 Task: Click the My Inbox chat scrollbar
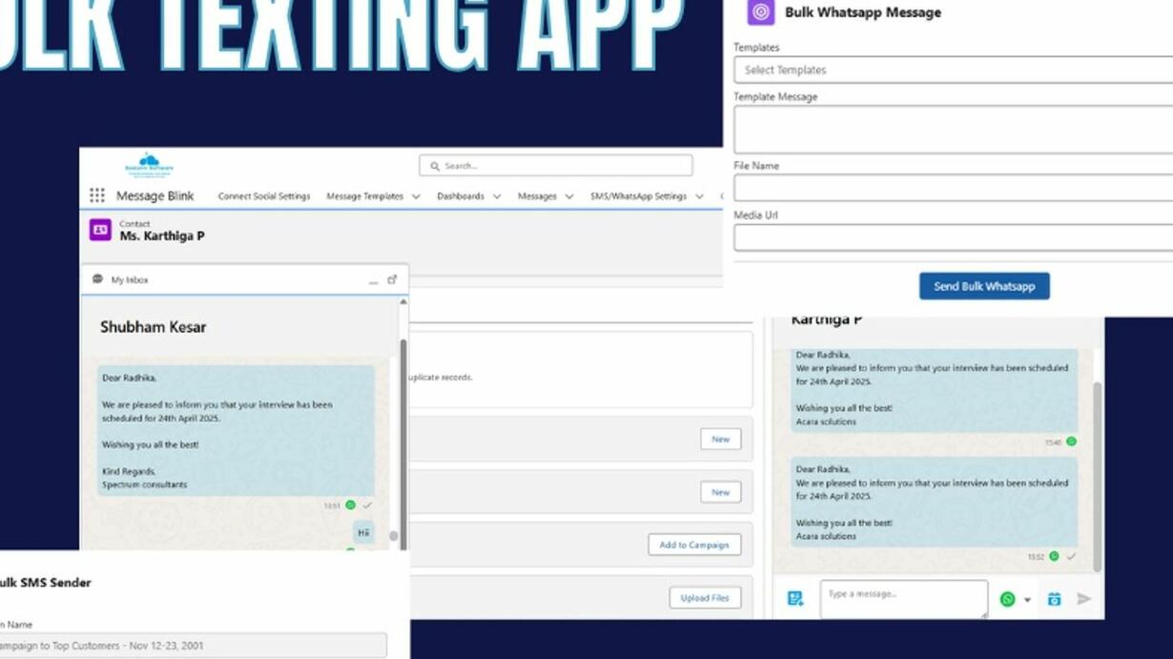403,429
